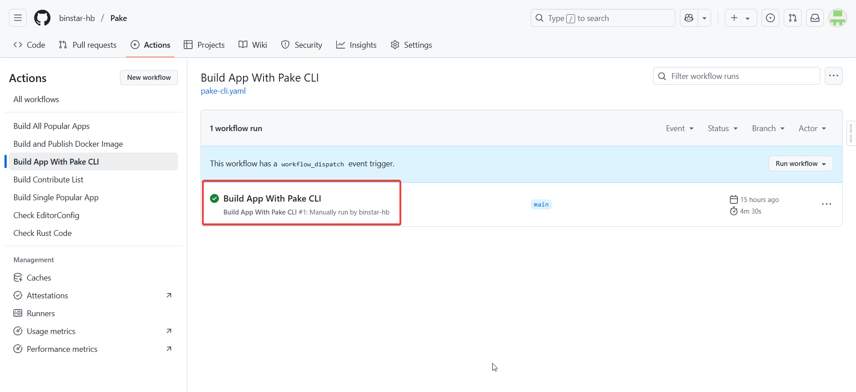
Task: Switch to the Insights tab
Action: [356, 45]
